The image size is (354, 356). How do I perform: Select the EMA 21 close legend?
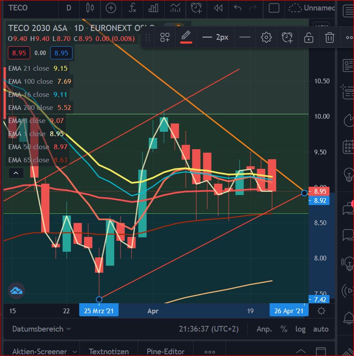(x=38, y=68)
